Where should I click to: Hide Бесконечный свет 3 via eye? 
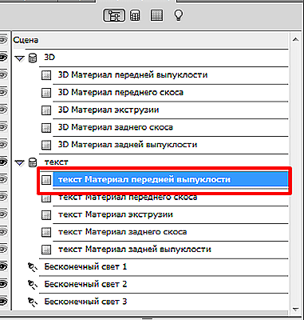pos(3,302)
